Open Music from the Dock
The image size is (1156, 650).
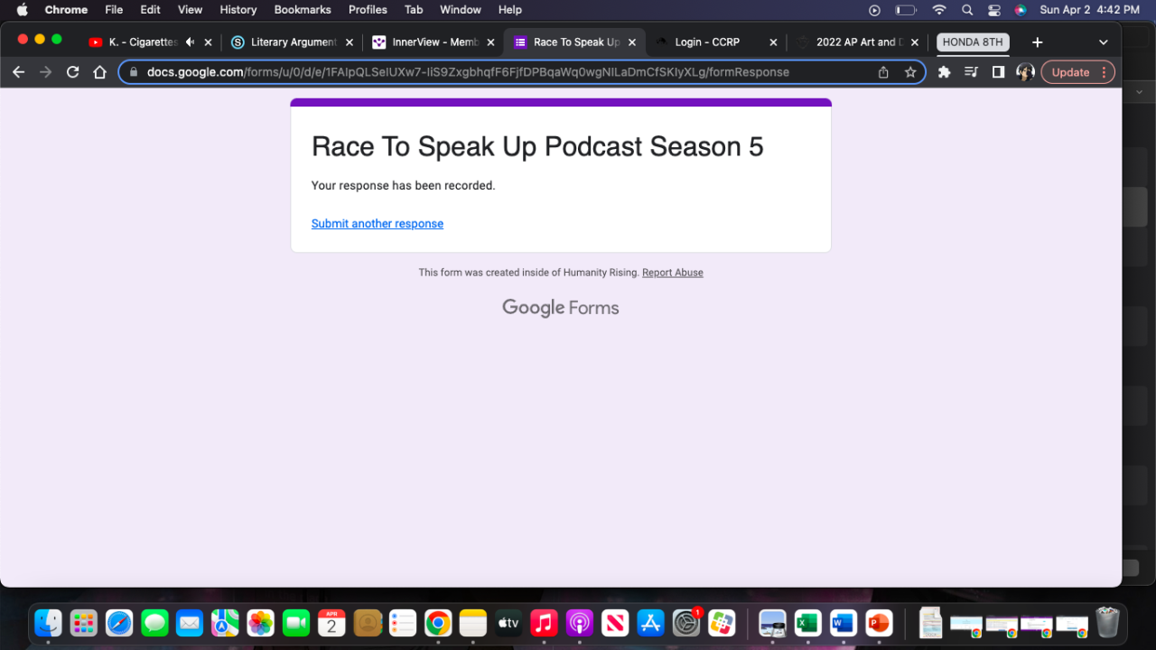click(544, 623)
